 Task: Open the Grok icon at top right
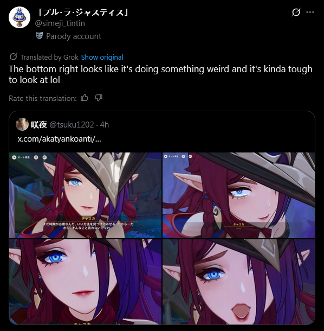click(296, 12)
